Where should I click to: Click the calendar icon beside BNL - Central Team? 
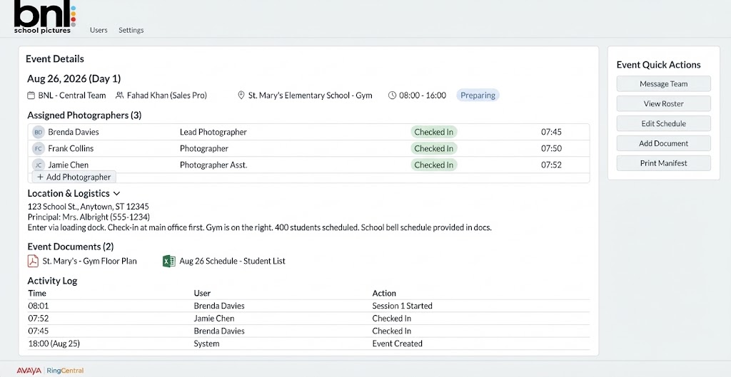pyautogui.click(x=31, y=95)
